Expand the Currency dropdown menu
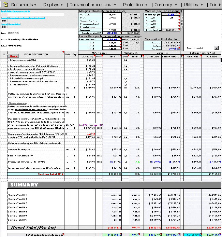The height and width of the screenshot is (237, 222). (x=165, y=5)
